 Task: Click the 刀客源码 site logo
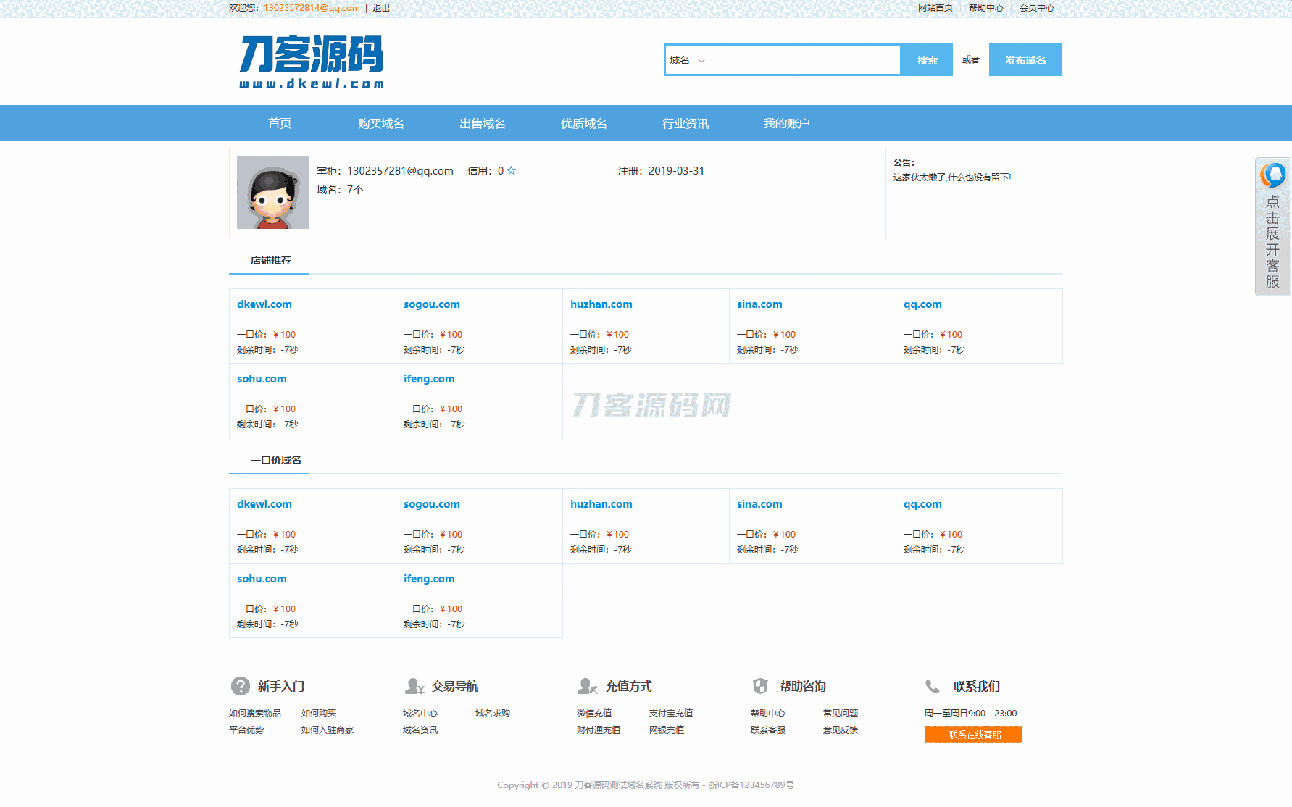312,62
